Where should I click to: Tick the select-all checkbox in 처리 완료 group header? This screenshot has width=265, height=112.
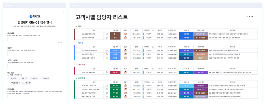pos(76,82)
